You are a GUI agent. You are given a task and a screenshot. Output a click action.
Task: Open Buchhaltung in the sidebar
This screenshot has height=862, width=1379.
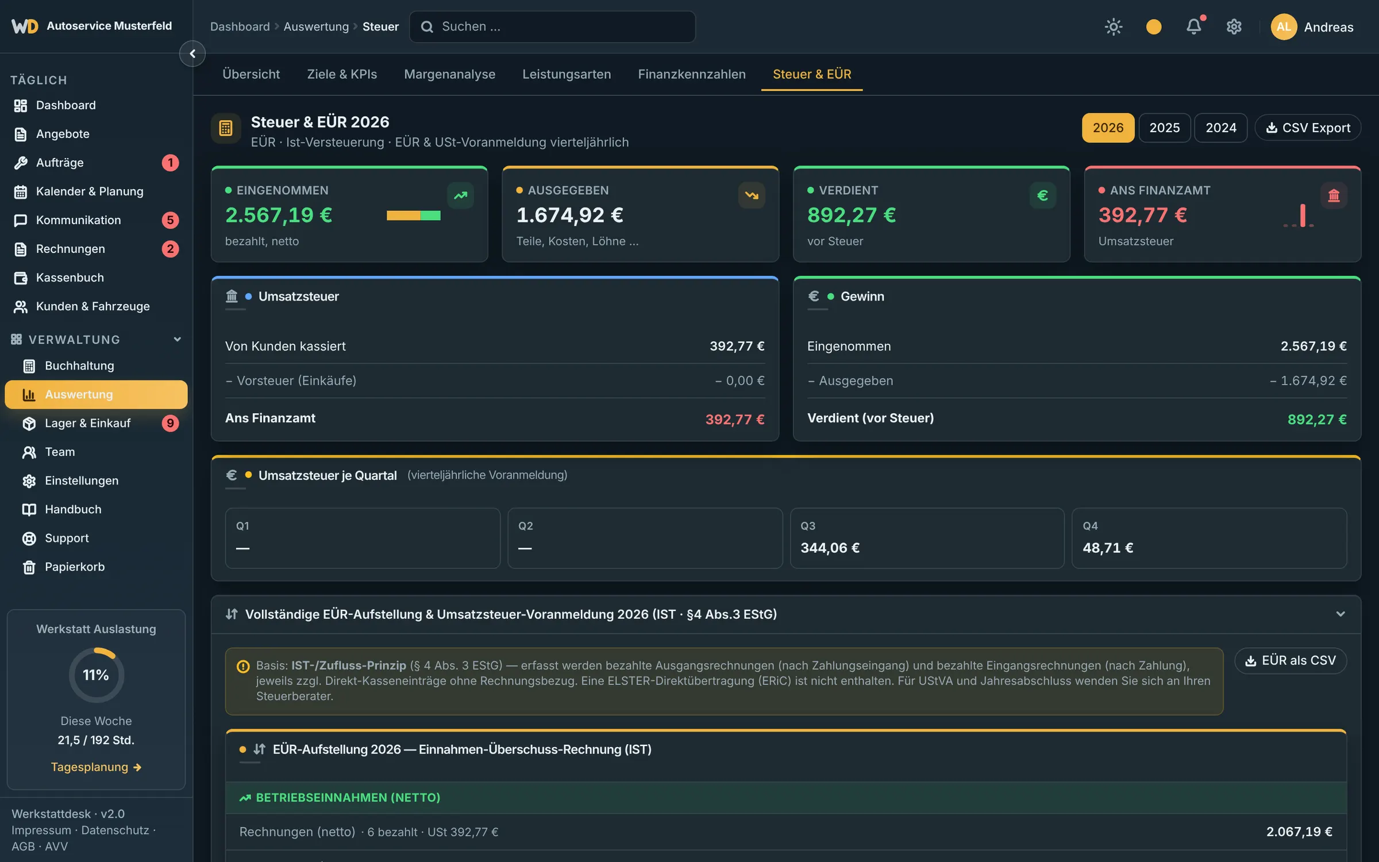pyautogui.click(x=96, y=365)
